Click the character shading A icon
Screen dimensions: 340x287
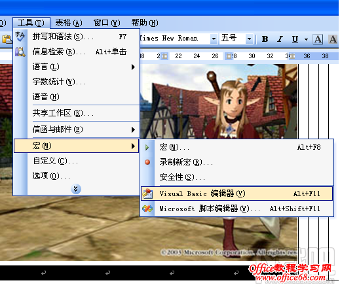click(x=333, y=39)
